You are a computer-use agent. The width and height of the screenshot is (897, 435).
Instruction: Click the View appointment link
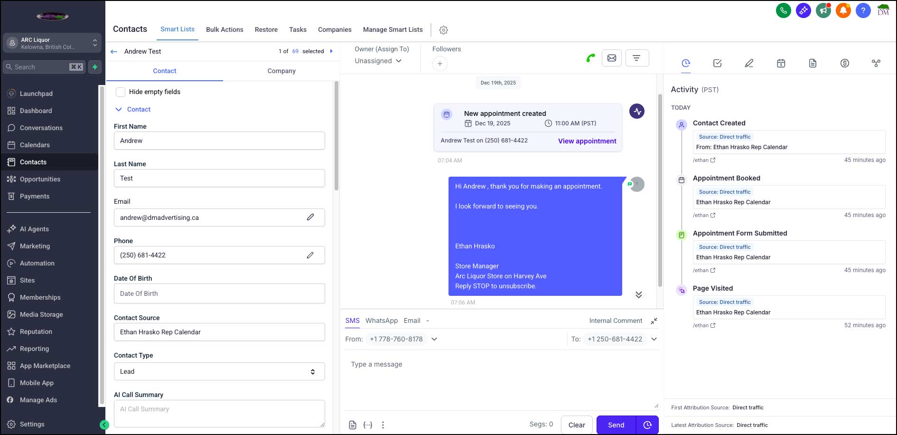click(x=587, y=141)
